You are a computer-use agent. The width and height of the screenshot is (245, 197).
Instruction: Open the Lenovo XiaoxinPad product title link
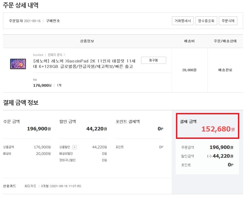click(84, 64)
